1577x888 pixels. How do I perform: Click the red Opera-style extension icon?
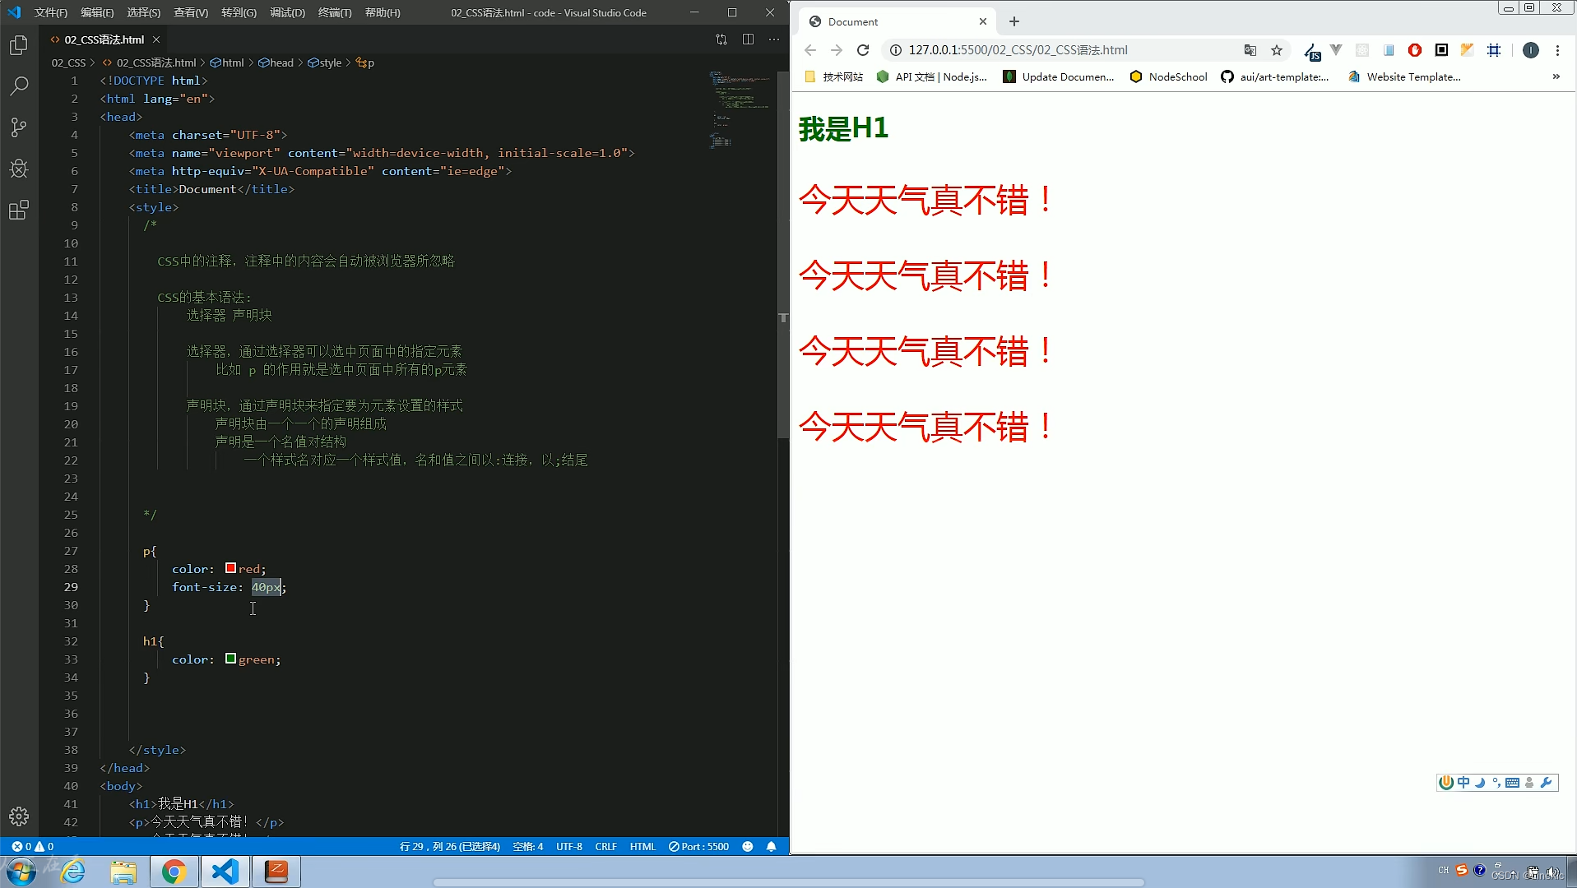coord(1414,50)
